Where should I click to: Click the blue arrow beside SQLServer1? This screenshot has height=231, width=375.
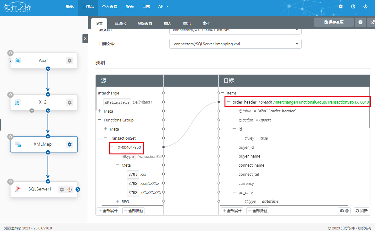click(x=78, y=189)
